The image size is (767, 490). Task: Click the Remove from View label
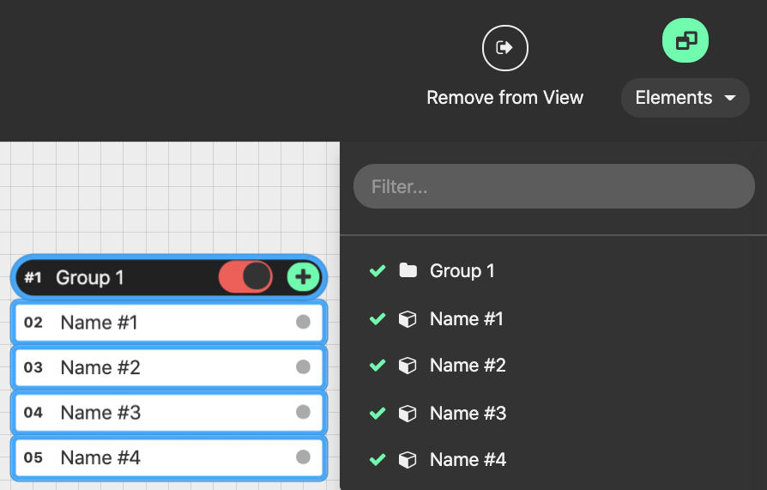click(x=504, y=98)
